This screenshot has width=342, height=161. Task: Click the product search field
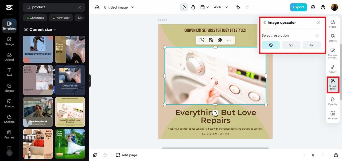click(x=54, y=7)
